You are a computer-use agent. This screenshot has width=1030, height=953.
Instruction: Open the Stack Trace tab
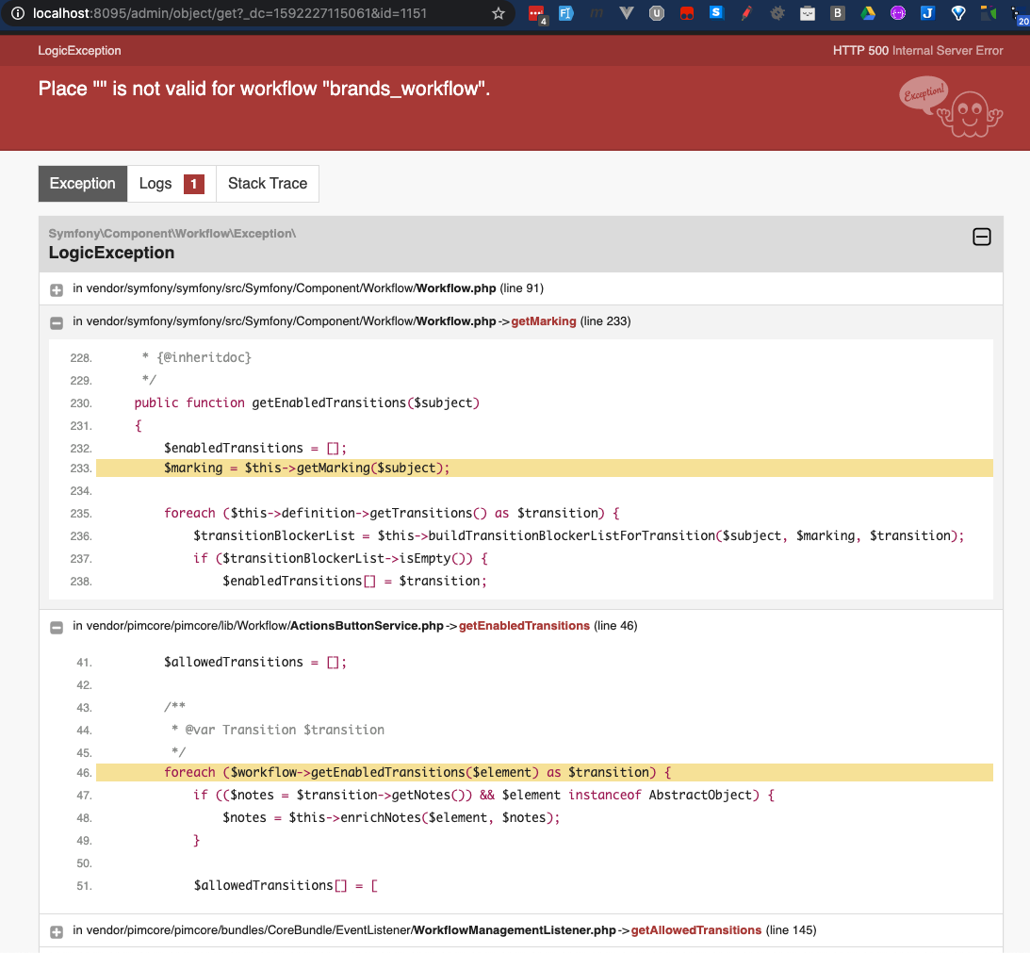(268, 184)
